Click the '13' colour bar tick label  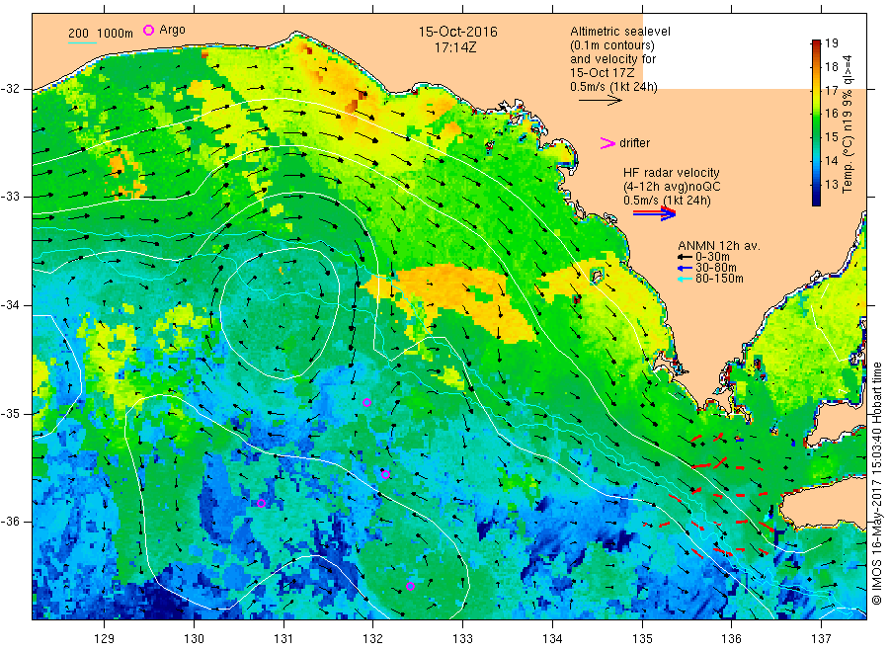[x=831, y=185]
